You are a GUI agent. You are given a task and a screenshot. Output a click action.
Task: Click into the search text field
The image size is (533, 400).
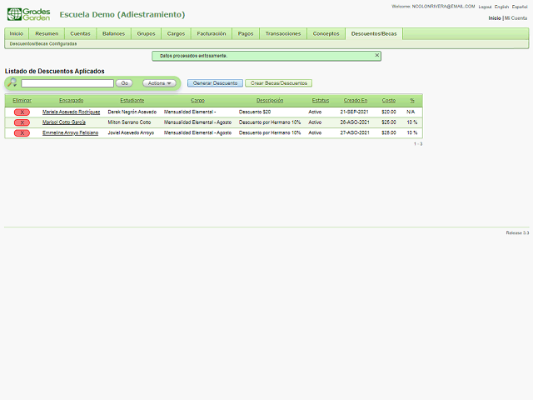pyautogui.click(x=67, y=83)
